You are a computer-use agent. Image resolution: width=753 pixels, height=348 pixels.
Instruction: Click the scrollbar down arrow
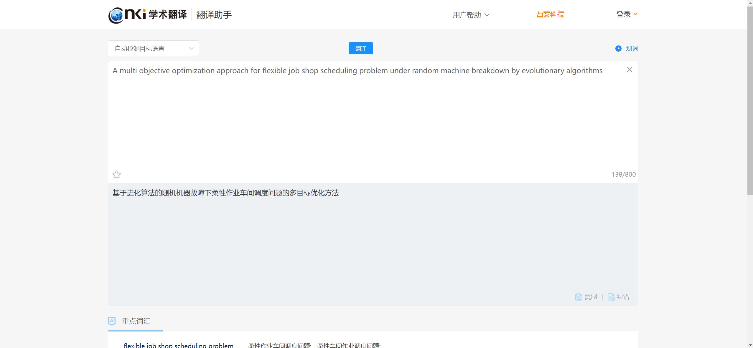pos(750,345)
